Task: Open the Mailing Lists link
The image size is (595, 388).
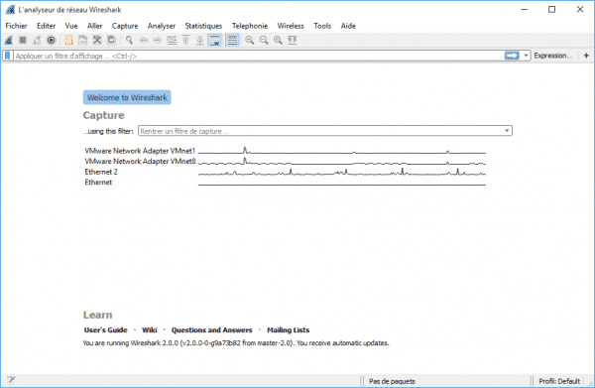Action: (x=289, y=329)
